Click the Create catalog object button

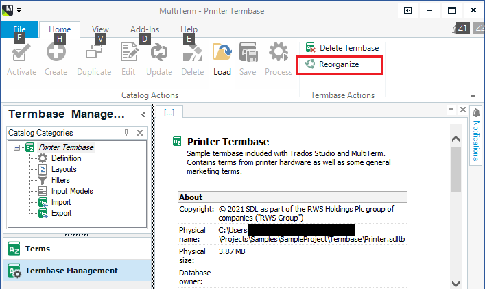56,60
